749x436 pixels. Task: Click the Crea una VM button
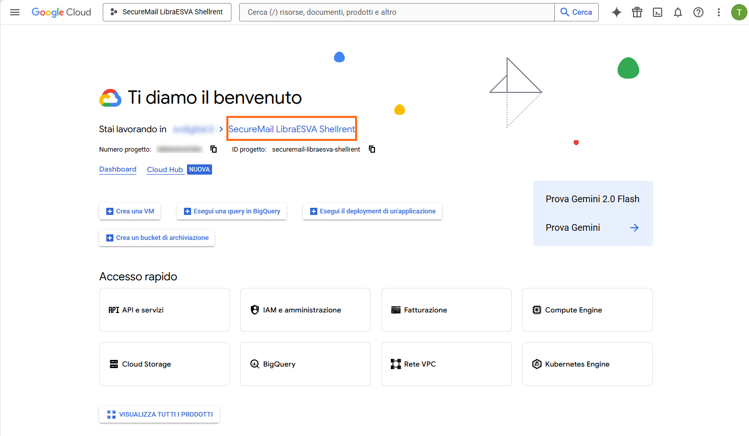pos(130,211)
